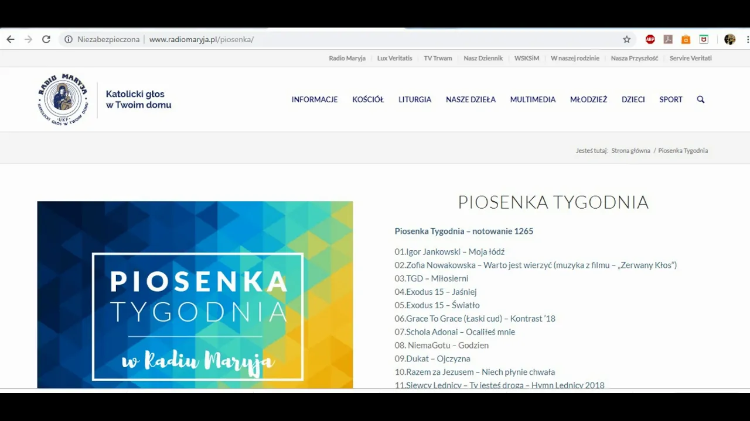Click 'Piosenka Tygodnia – notowanie 1265' text

[463, 231]
